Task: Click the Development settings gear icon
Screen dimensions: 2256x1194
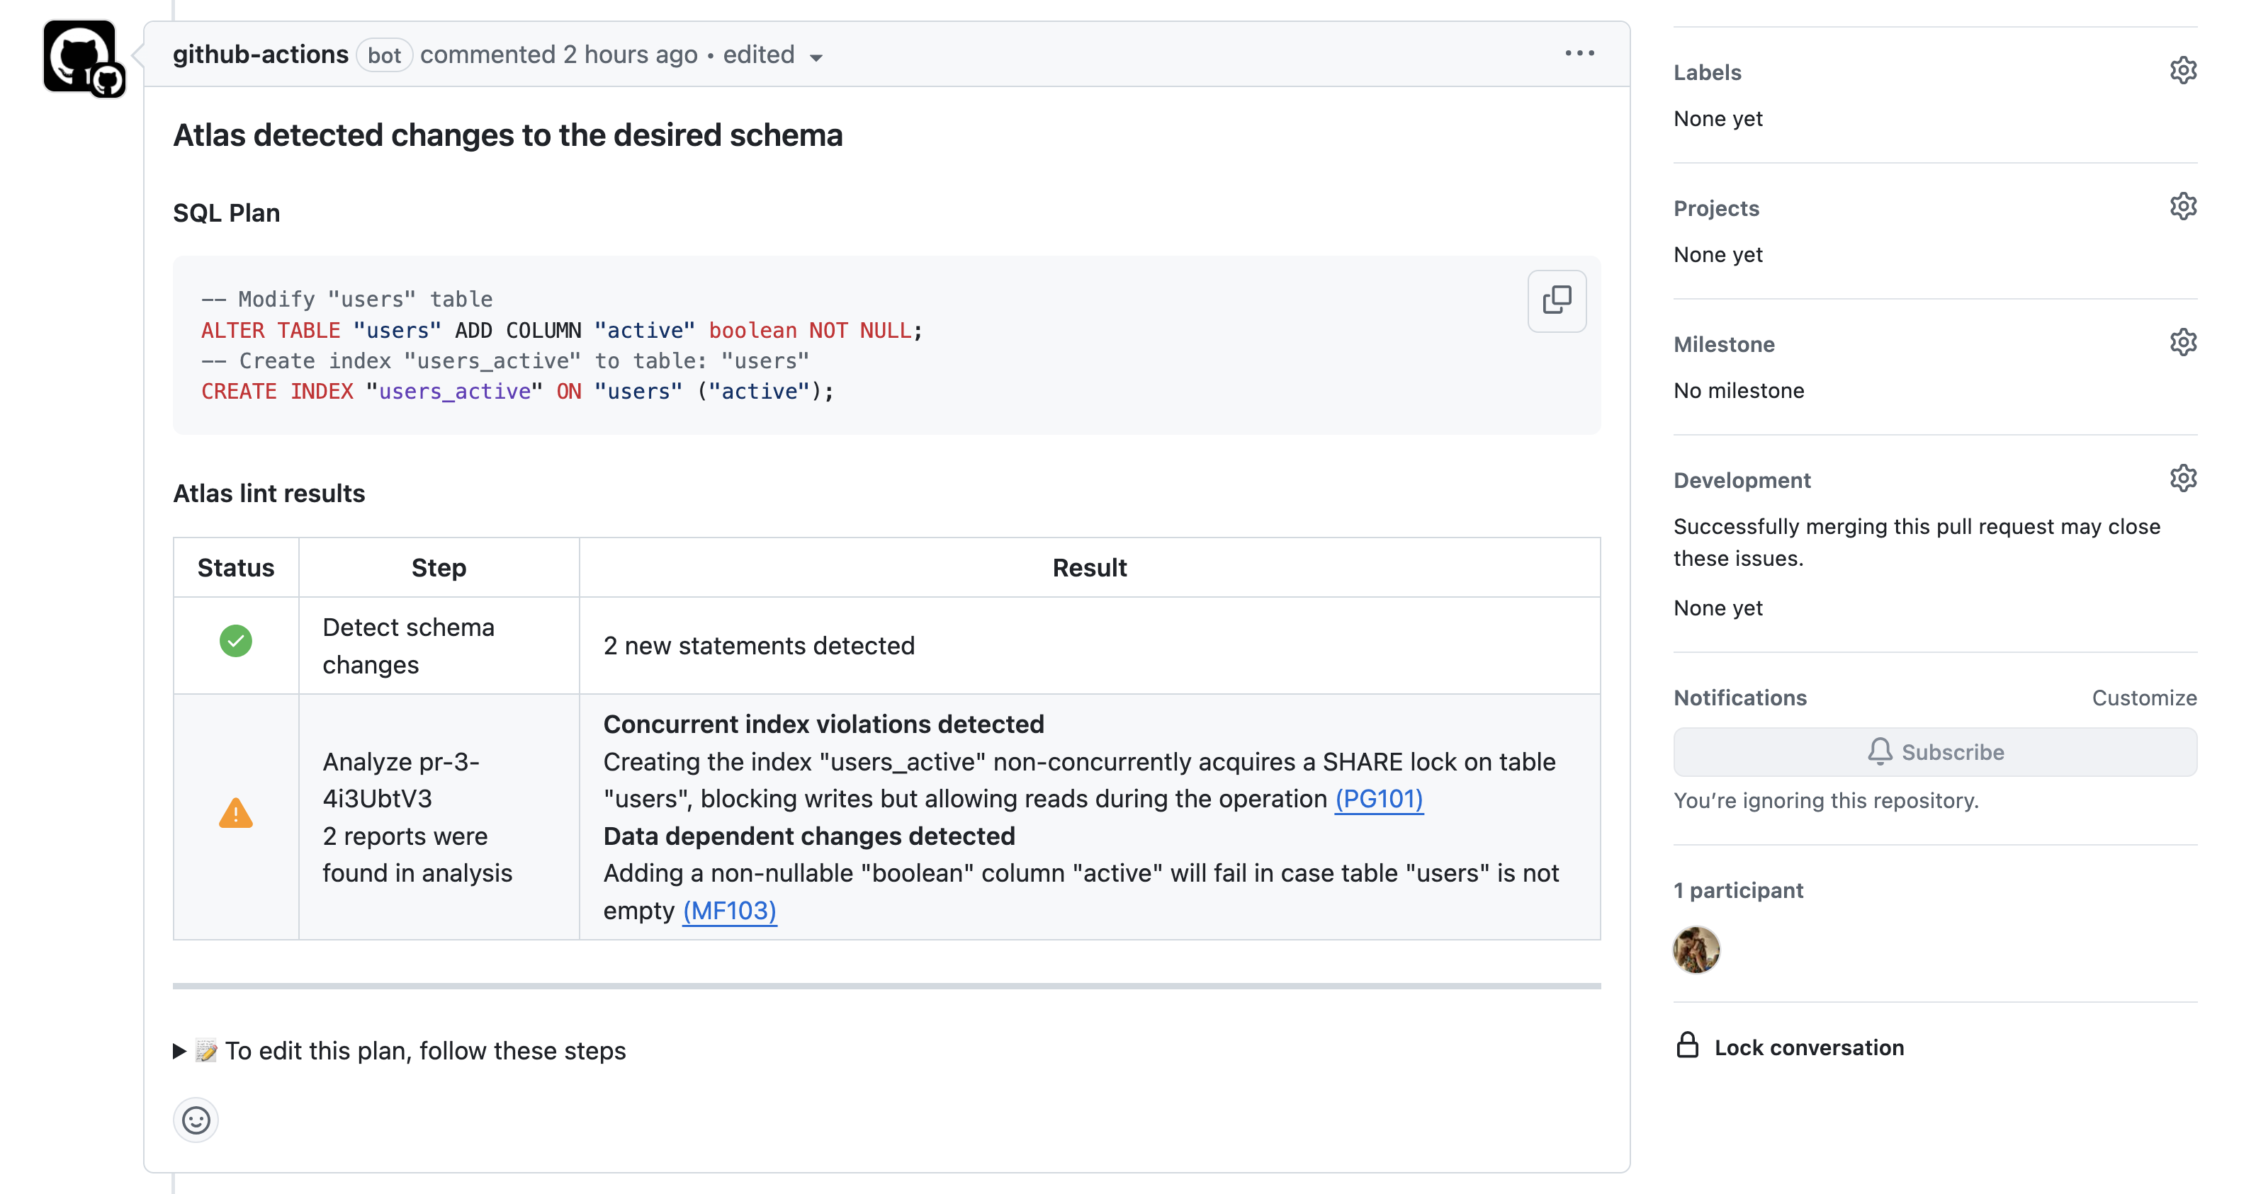Action: coord(2184,479)
